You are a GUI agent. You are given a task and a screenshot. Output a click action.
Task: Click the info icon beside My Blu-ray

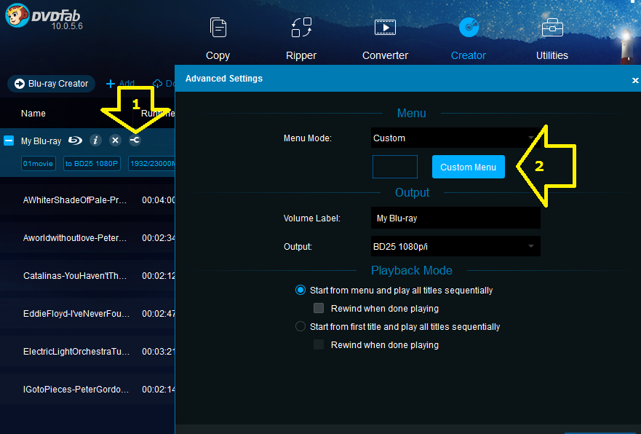click(95, 141)
